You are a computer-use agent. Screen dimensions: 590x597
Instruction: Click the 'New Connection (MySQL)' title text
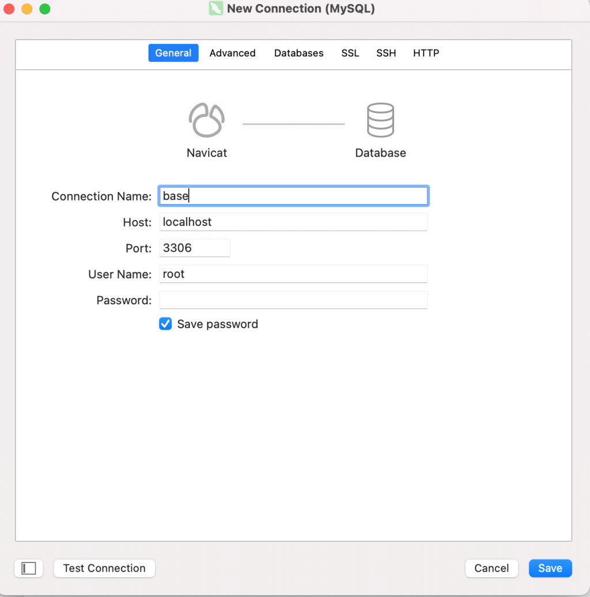301,9
